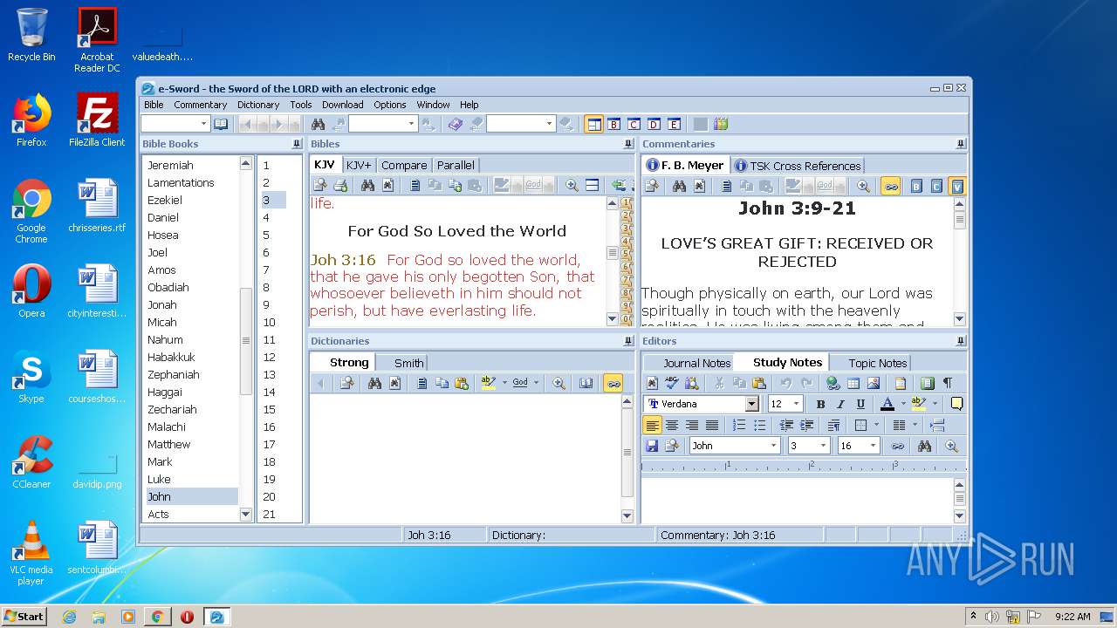1117x628 pixels.
Task: Click paste icon in editor toolbar
Action: [x=759, y=383]
